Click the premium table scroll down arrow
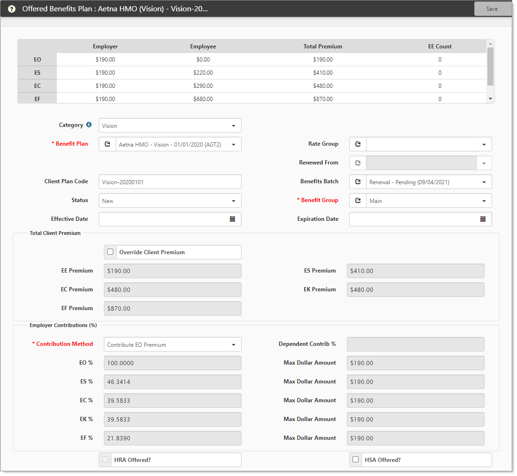 (x=490, y=99)
